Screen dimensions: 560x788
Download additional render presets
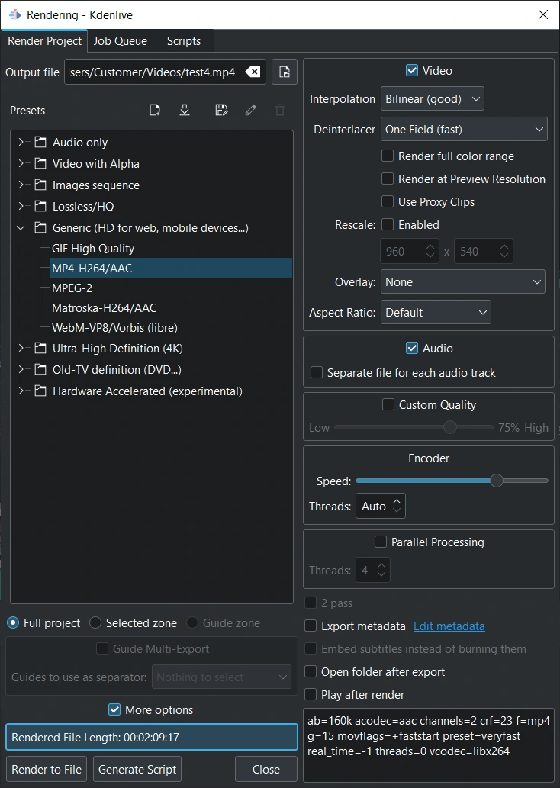[x=185, y=110]
